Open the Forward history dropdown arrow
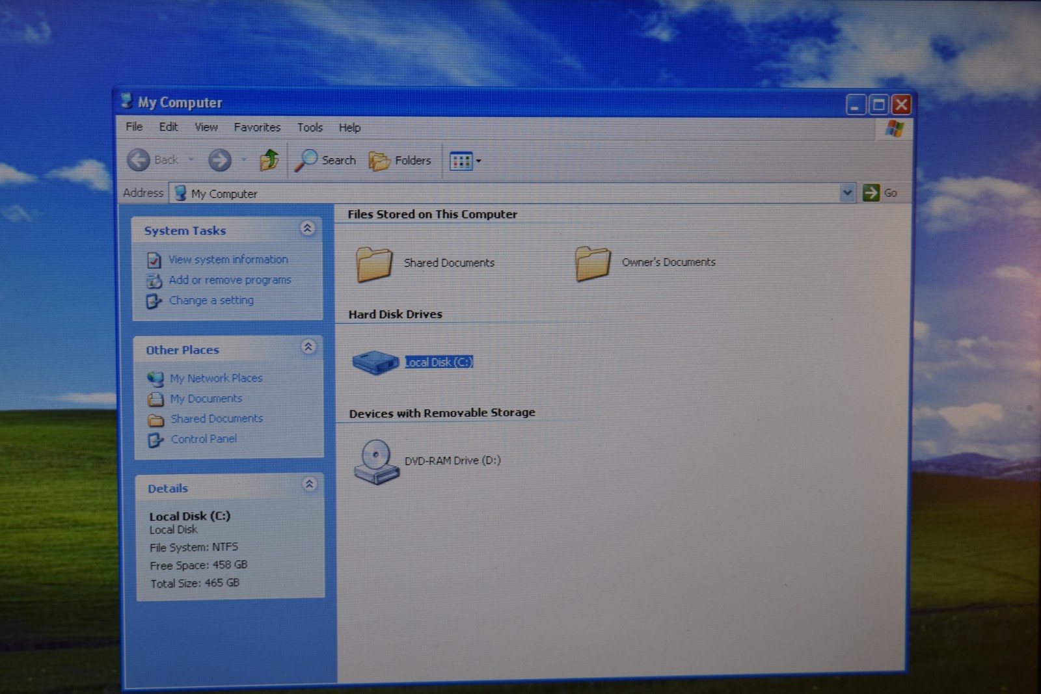 tap(244, 159)
